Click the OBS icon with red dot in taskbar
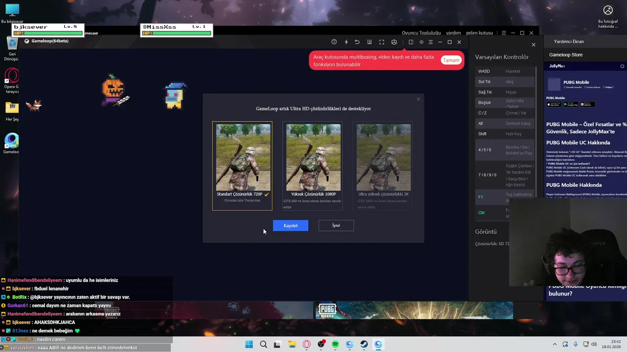The image size is (627, 352). [321, 344]
